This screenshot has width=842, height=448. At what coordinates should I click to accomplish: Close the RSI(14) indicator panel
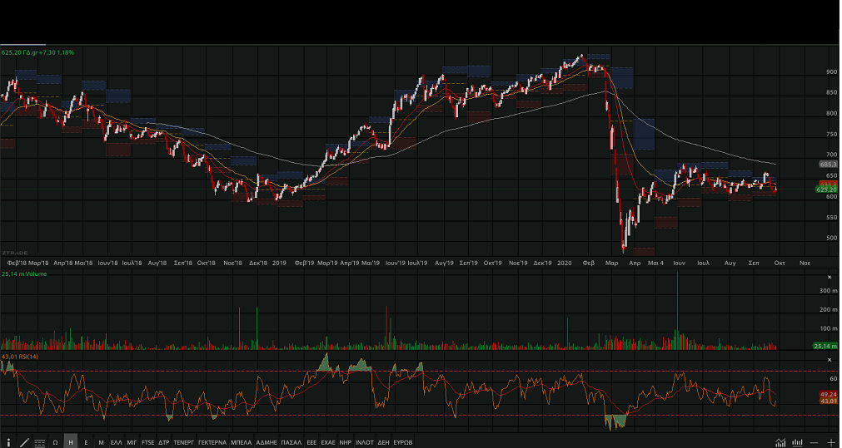click(829, 358)
